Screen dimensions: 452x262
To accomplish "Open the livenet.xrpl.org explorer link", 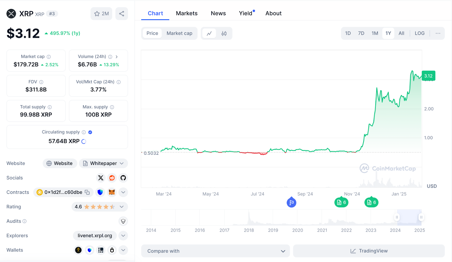I will 95,236.
